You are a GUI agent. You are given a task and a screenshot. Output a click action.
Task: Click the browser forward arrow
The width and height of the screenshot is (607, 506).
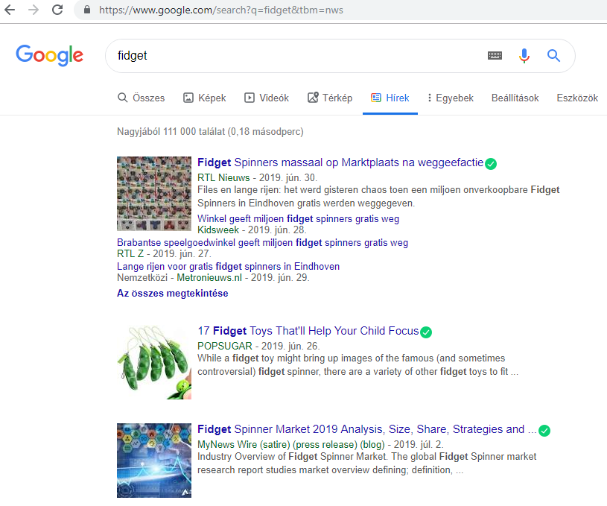click(x=34, y=10)
